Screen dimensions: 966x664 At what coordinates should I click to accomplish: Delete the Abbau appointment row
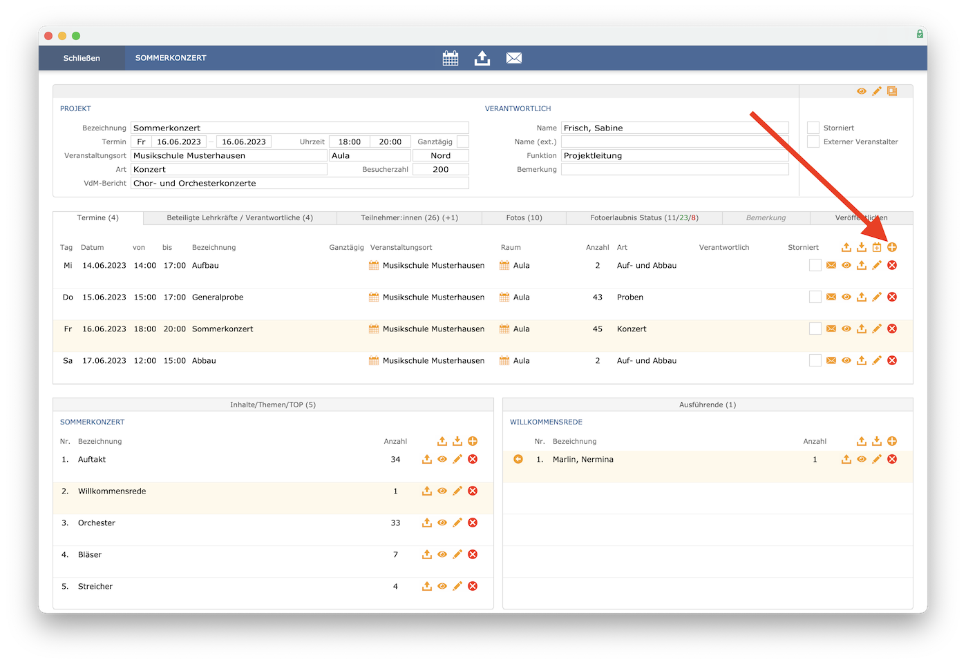(892, 360)
